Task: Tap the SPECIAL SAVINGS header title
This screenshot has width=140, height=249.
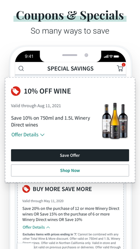Action: (70, 68)
